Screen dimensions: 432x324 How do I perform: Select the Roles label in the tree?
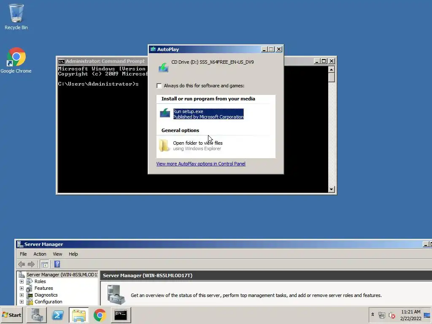pos(40,281)
